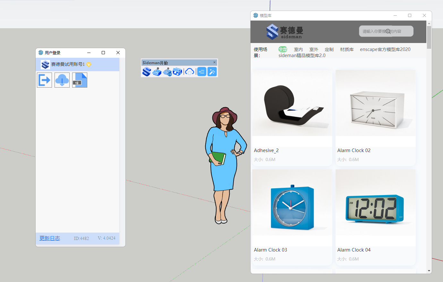Click the cloud download icon

point(62,80)
